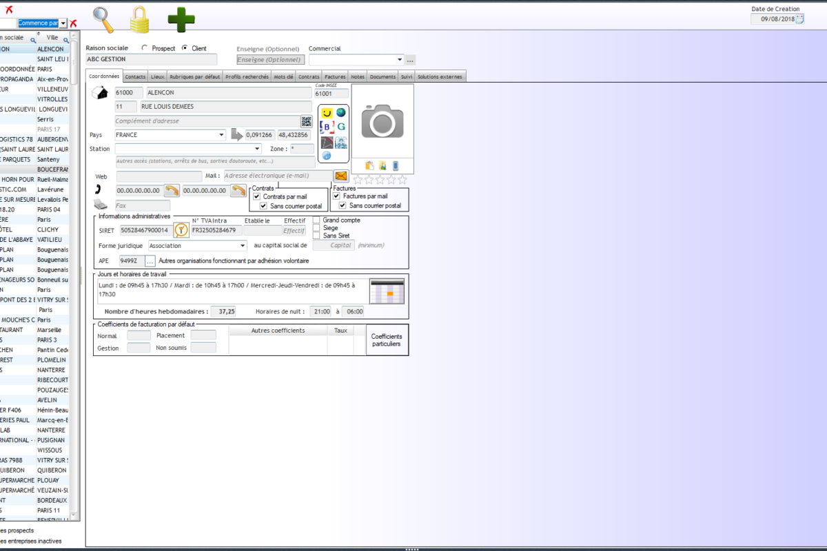The height and width of the screenshot is (551, 827).
Task: Open the Pays country dropdown
Action: point(221,135)
